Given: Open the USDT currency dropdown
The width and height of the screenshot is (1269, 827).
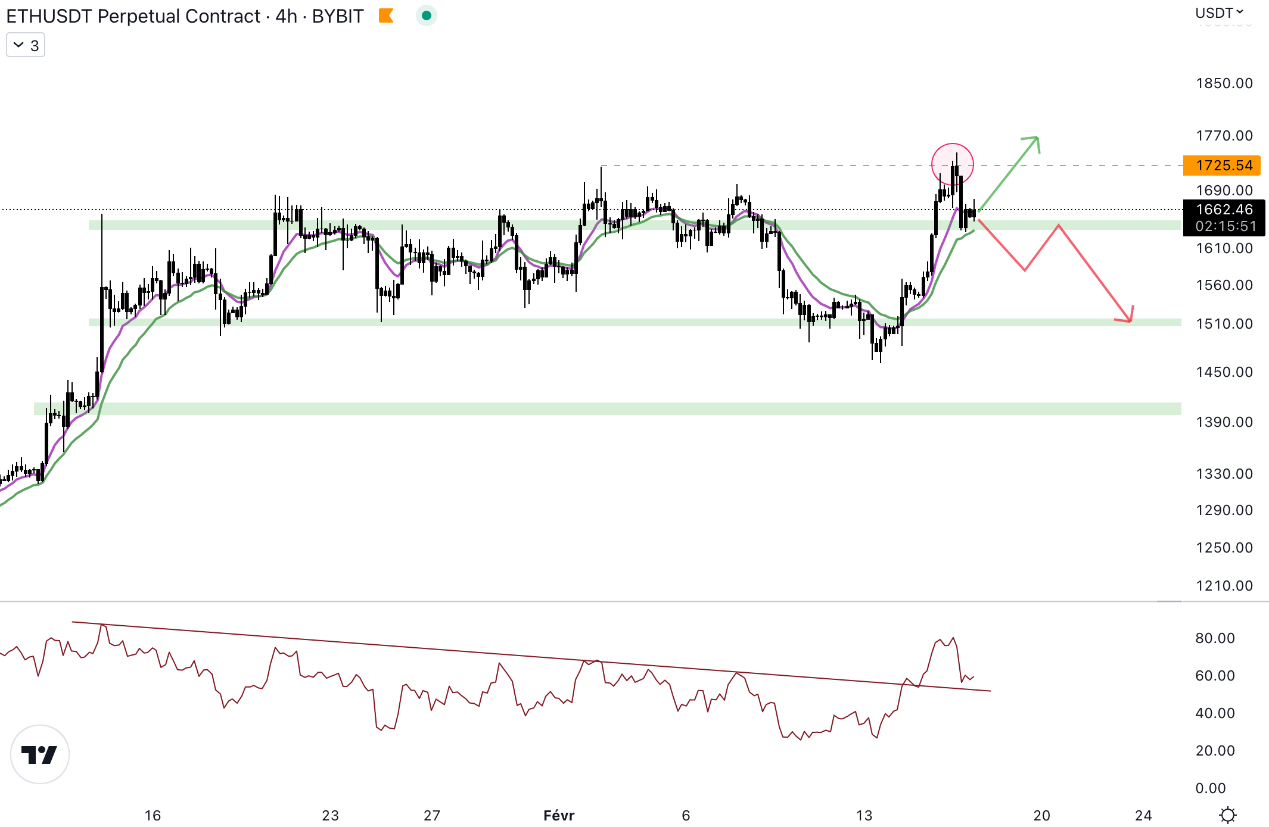Looking at the screenshot, I should pos(1219,13).
